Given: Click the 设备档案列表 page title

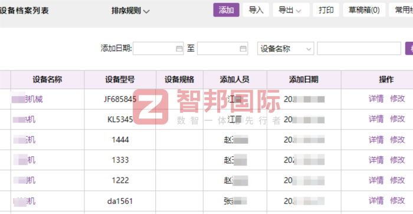Looking at the screenshot, I should pyautogui.click(x=24, y=11).
